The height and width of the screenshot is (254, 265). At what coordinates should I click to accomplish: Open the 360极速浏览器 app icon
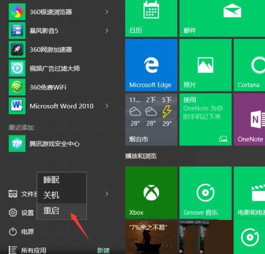tap(17, 12)
